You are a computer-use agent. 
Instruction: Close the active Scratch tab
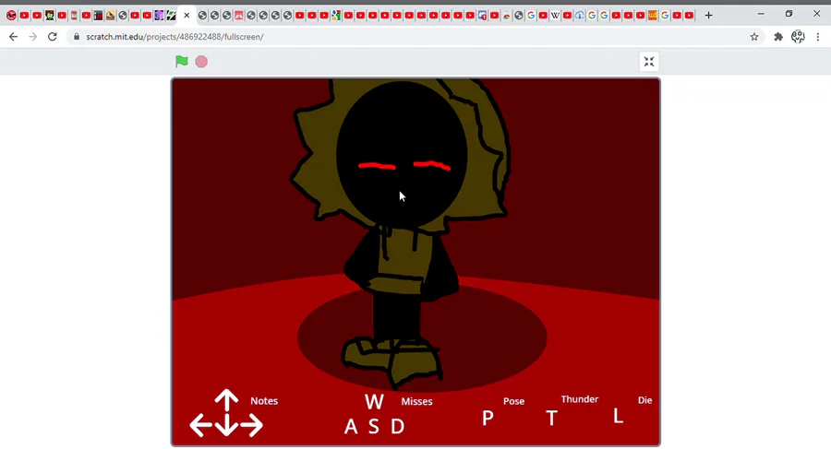[x=187, y=16]
